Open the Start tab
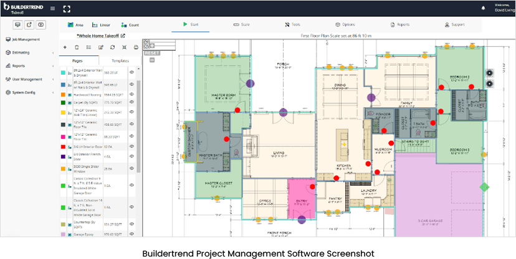 click(x=191, y=24)
